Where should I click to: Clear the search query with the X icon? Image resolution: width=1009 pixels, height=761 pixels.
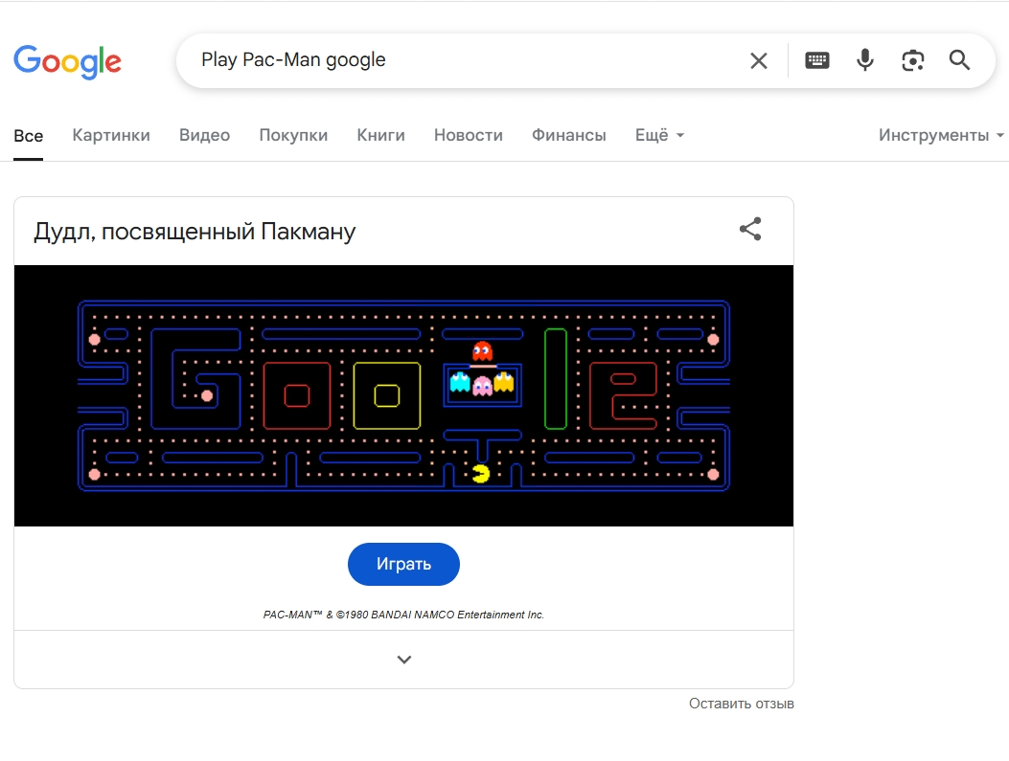(x=759, y=61)
